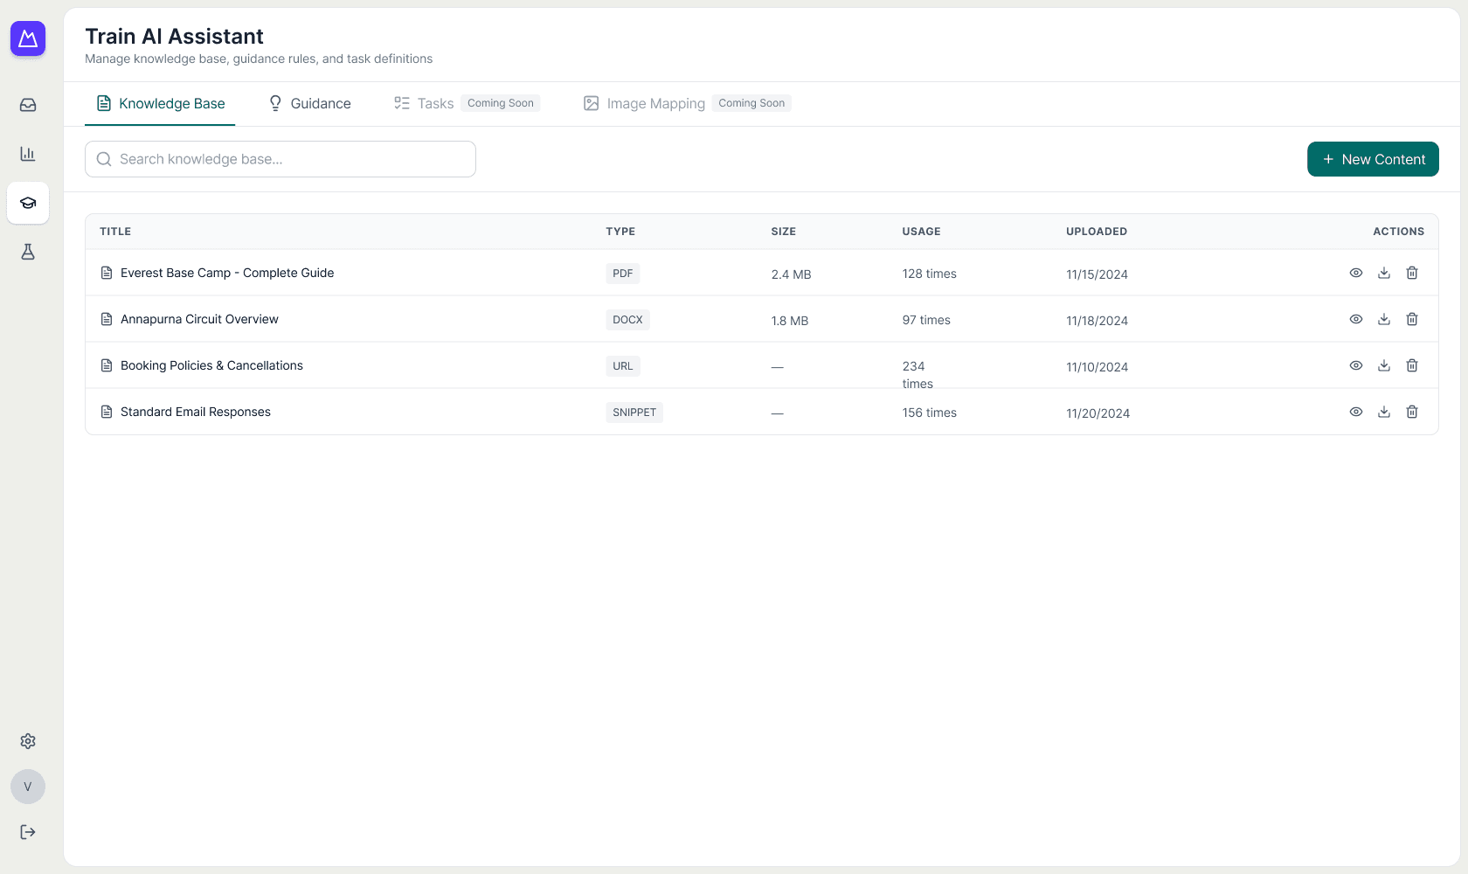Viewport: 1468px width, 874px height.
Task: Click the New Content button
Action: click(1373, 159)
